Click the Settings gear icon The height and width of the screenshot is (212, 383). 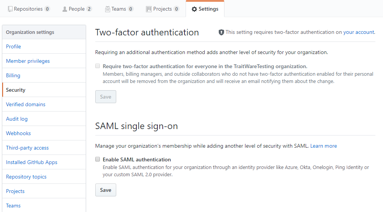(x=194, y=9)
